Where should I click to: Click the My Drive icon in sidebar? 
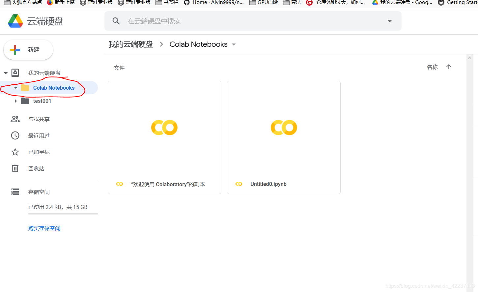click(15, 73)
